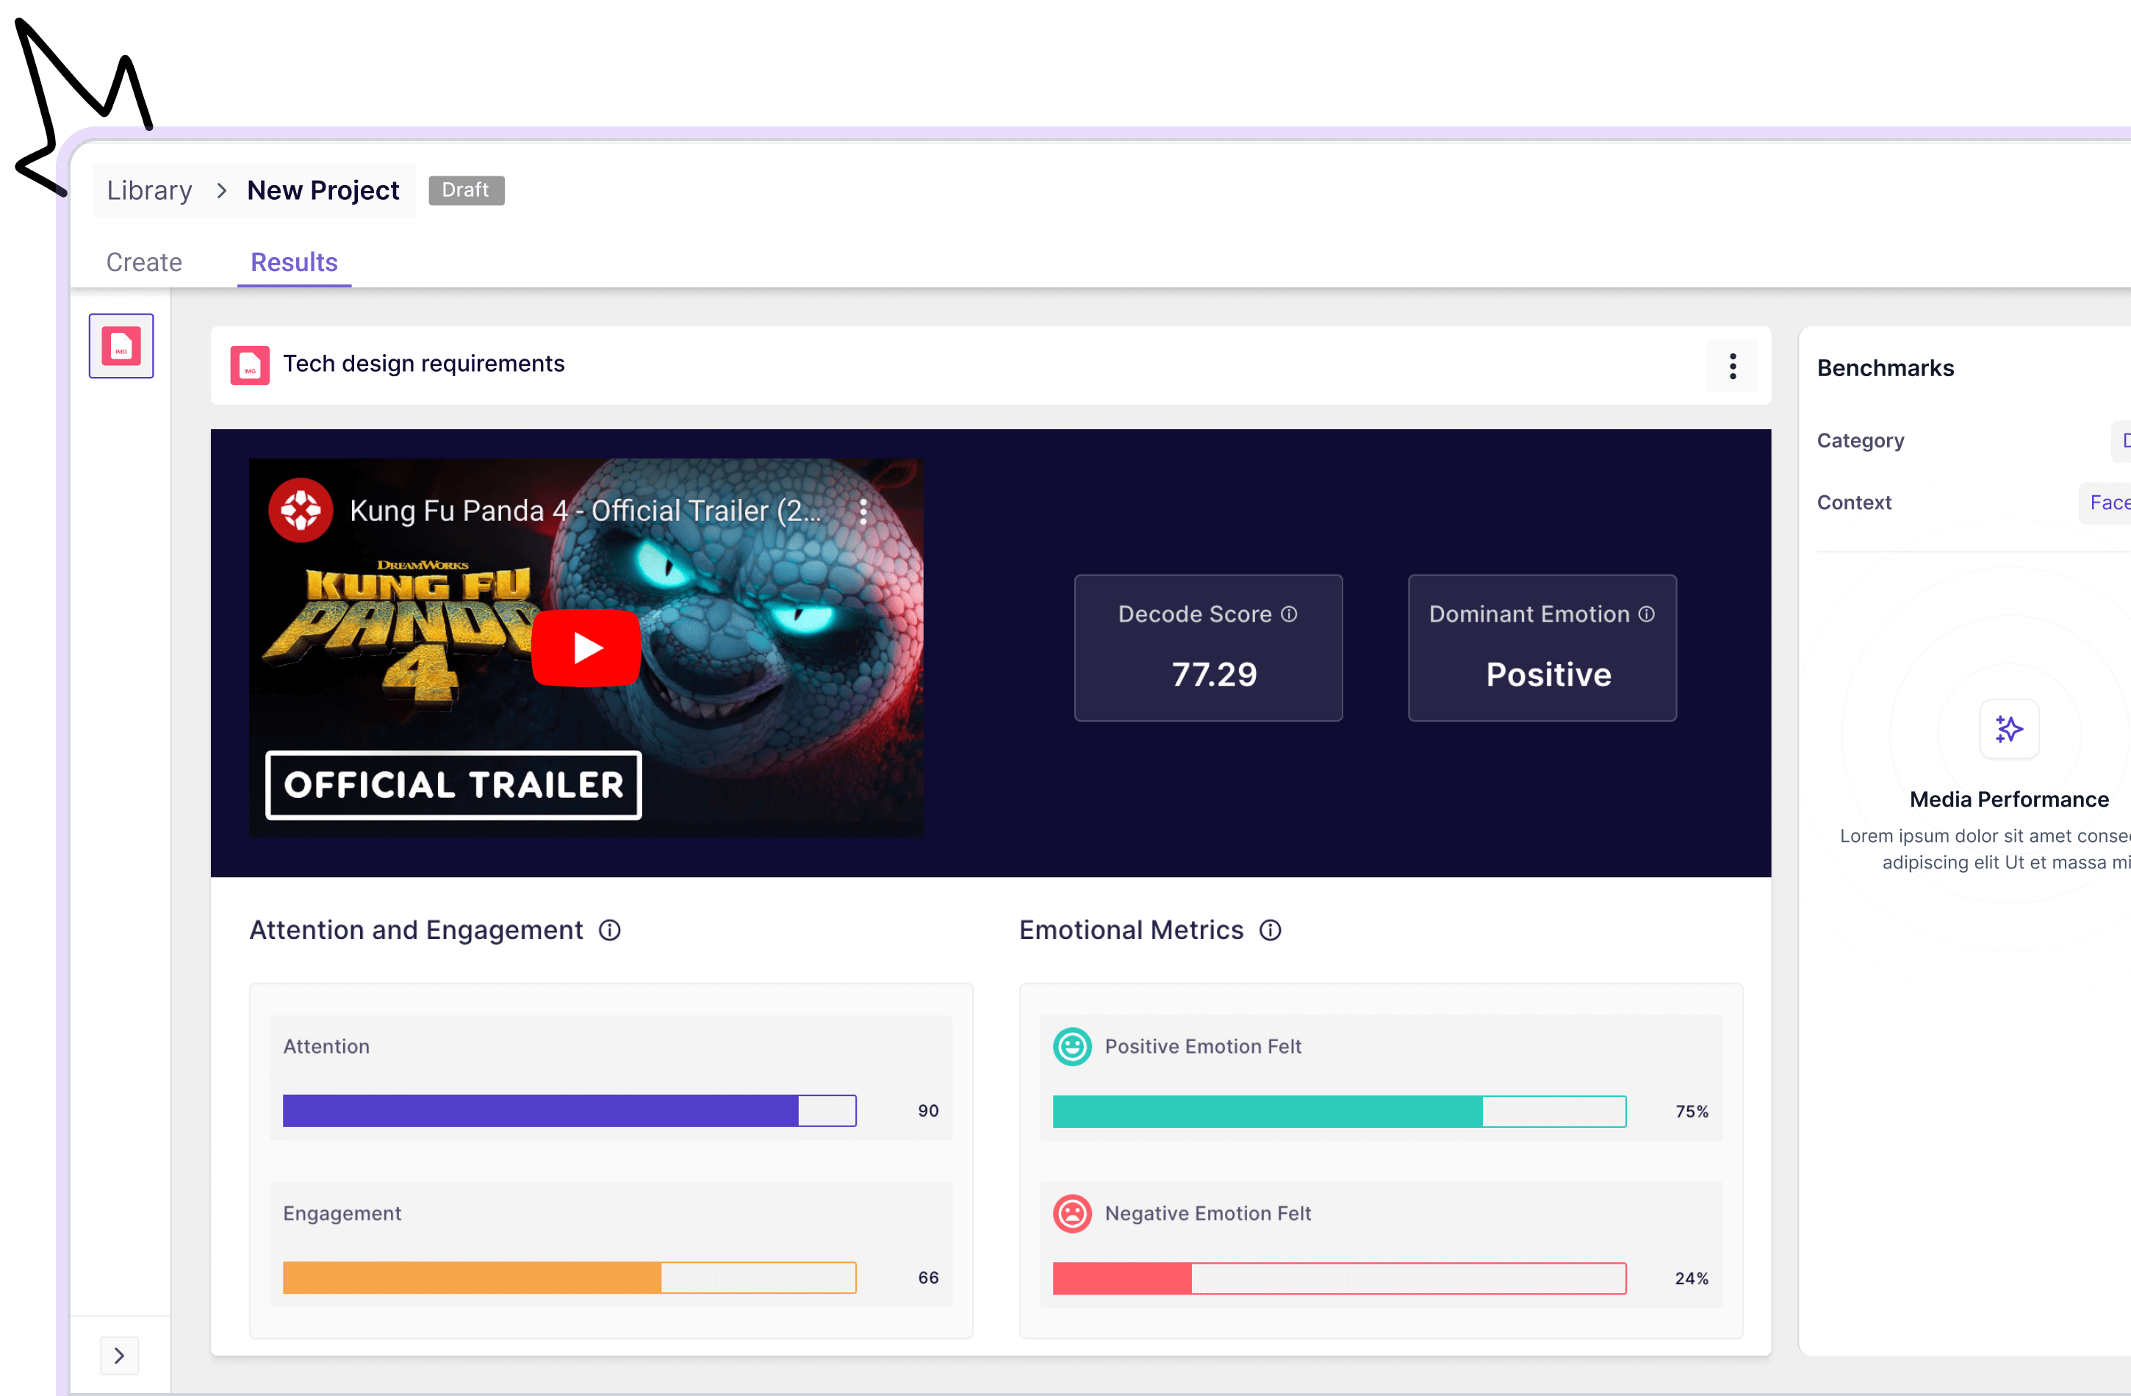The height and width of the screenshot is (1396, 2131).
Task: Click the Lorem ipsum description under Media Performance
Action: tap(1985, 849)
